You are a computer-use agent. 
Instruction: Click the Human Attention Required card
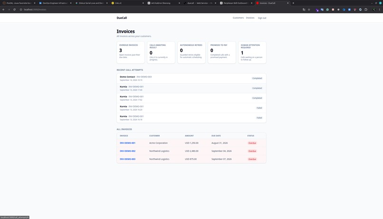(252, 52)
